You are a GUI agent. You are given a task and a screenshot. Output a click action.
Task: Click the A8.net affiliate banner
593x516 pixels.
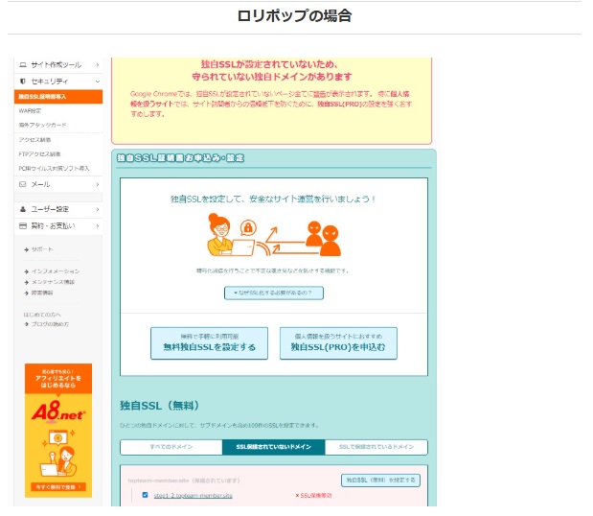tap(58, 430)
